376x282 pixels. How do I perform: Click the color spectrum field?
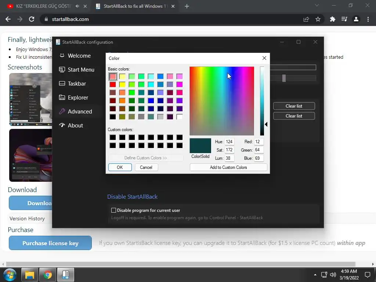pyautogui.click(x=222, y=101)
